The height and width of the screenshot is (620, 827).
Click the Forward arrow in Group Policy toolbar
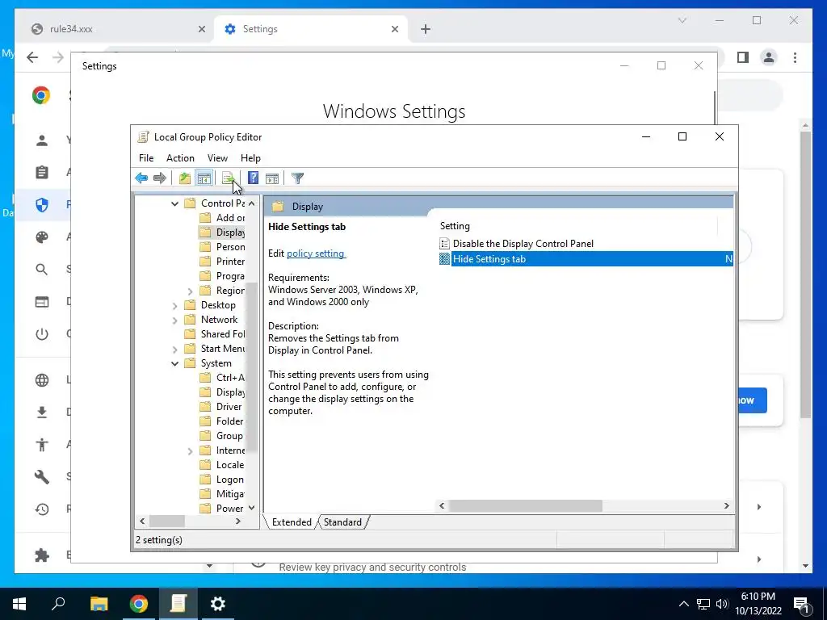[x=160, y=178]
